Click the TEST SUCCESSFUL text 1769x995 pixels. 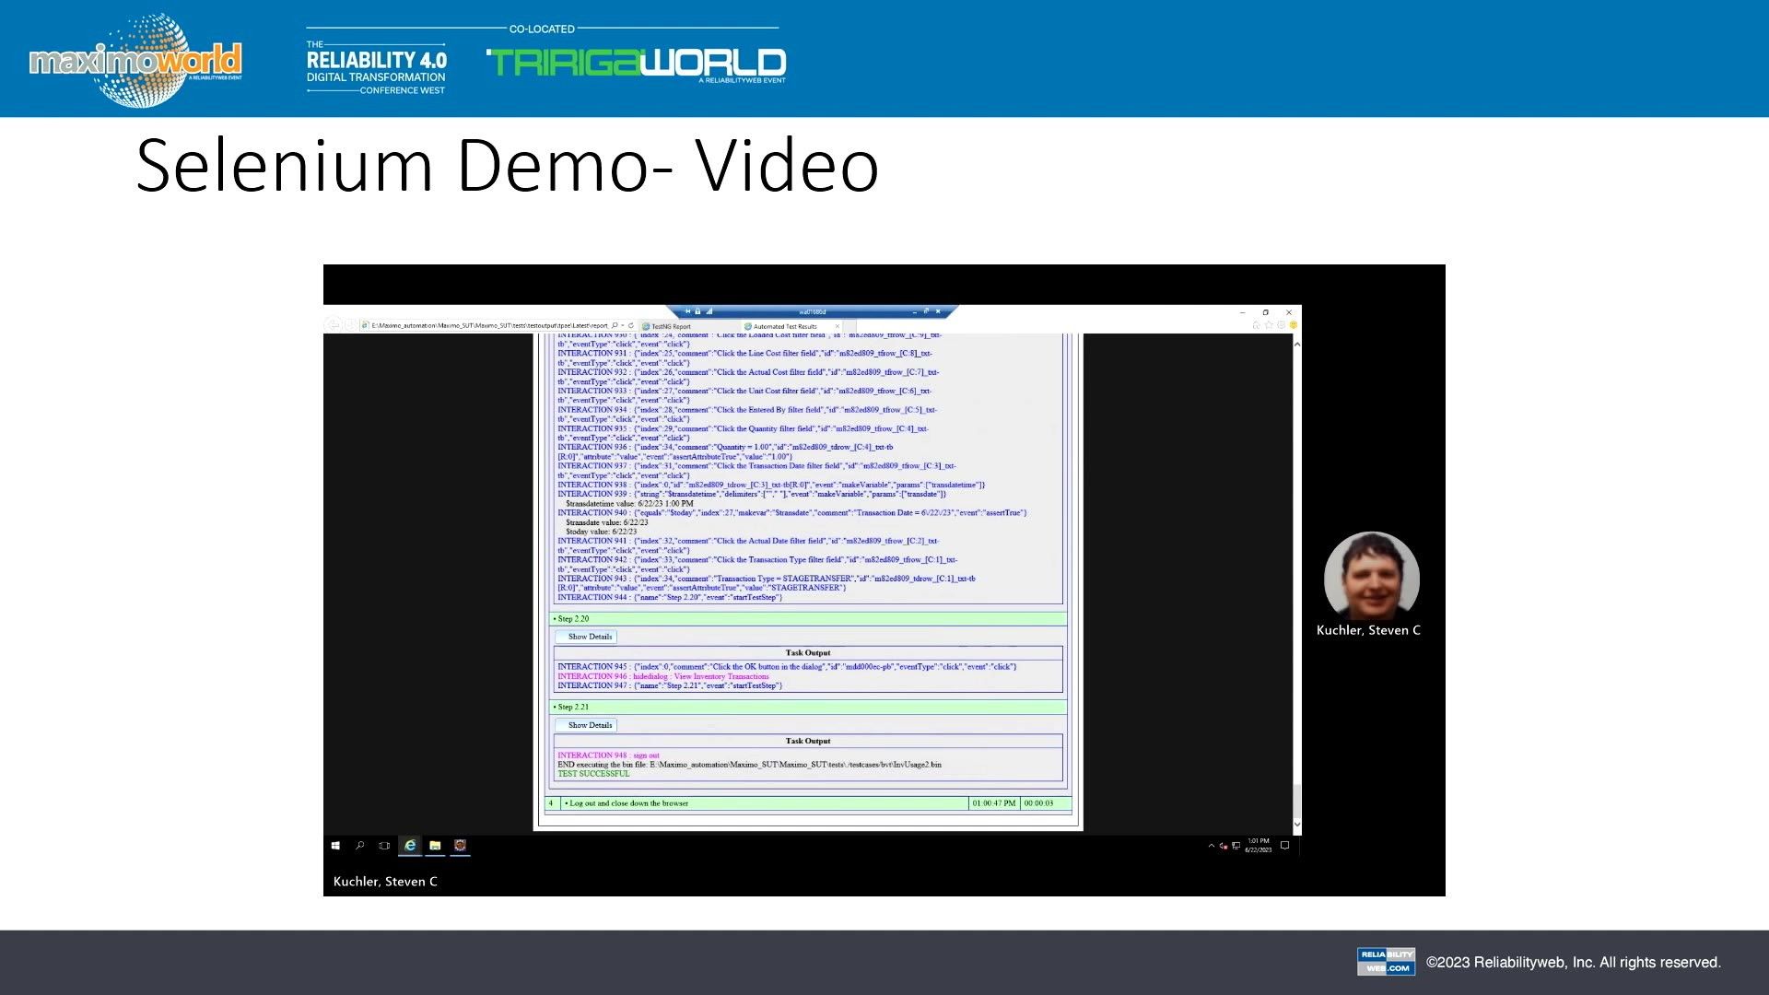593,774
